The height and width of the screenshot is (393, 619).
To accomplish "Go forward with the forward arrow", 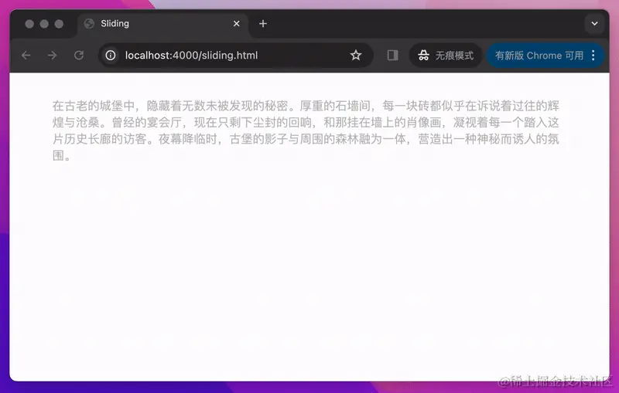I will coord(52,55).
